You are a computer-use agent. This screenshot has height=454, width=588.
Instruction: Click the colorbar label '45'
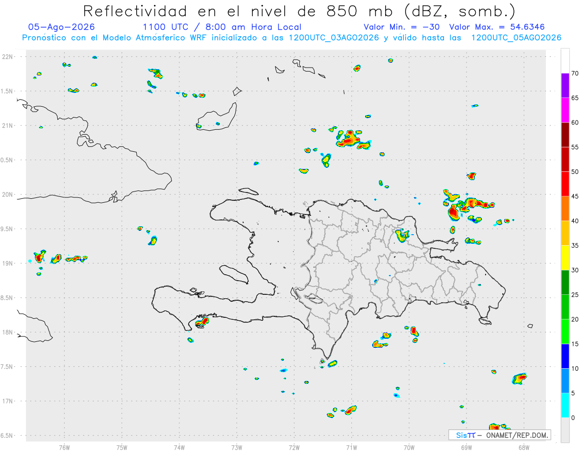point(575,196)
